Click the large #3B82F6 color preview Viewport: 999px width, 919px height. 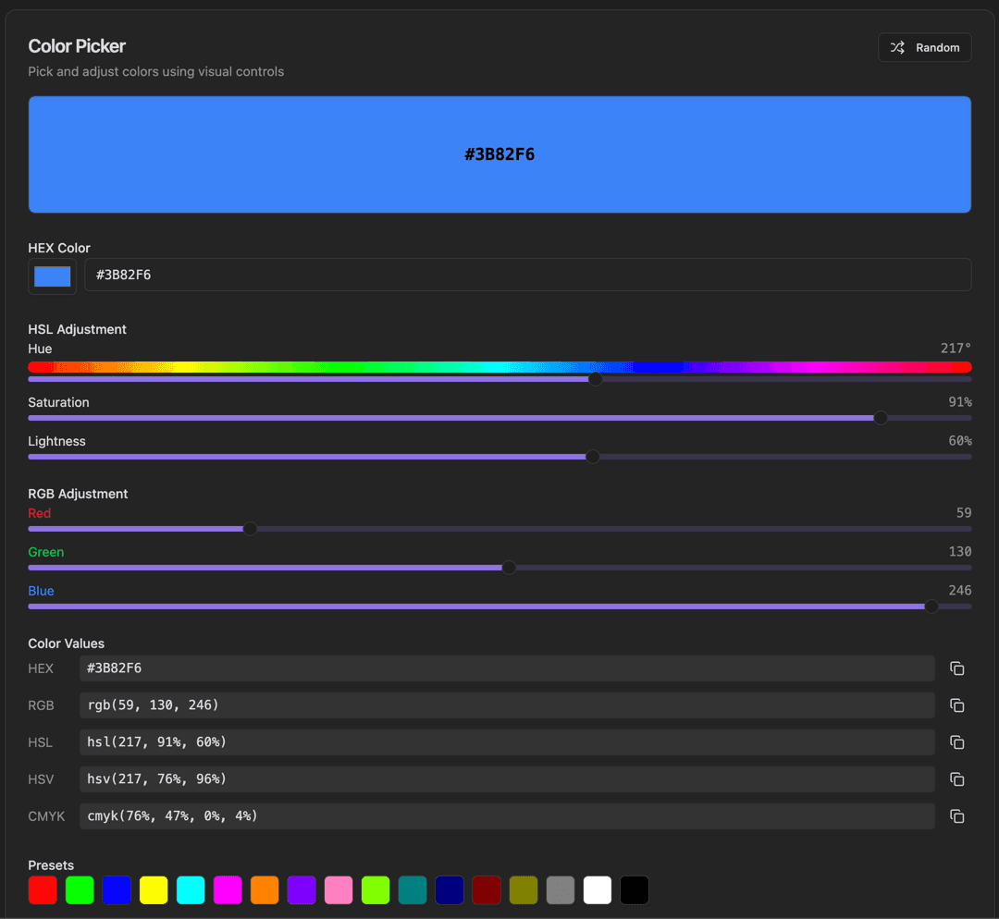[x=499, y=154]
